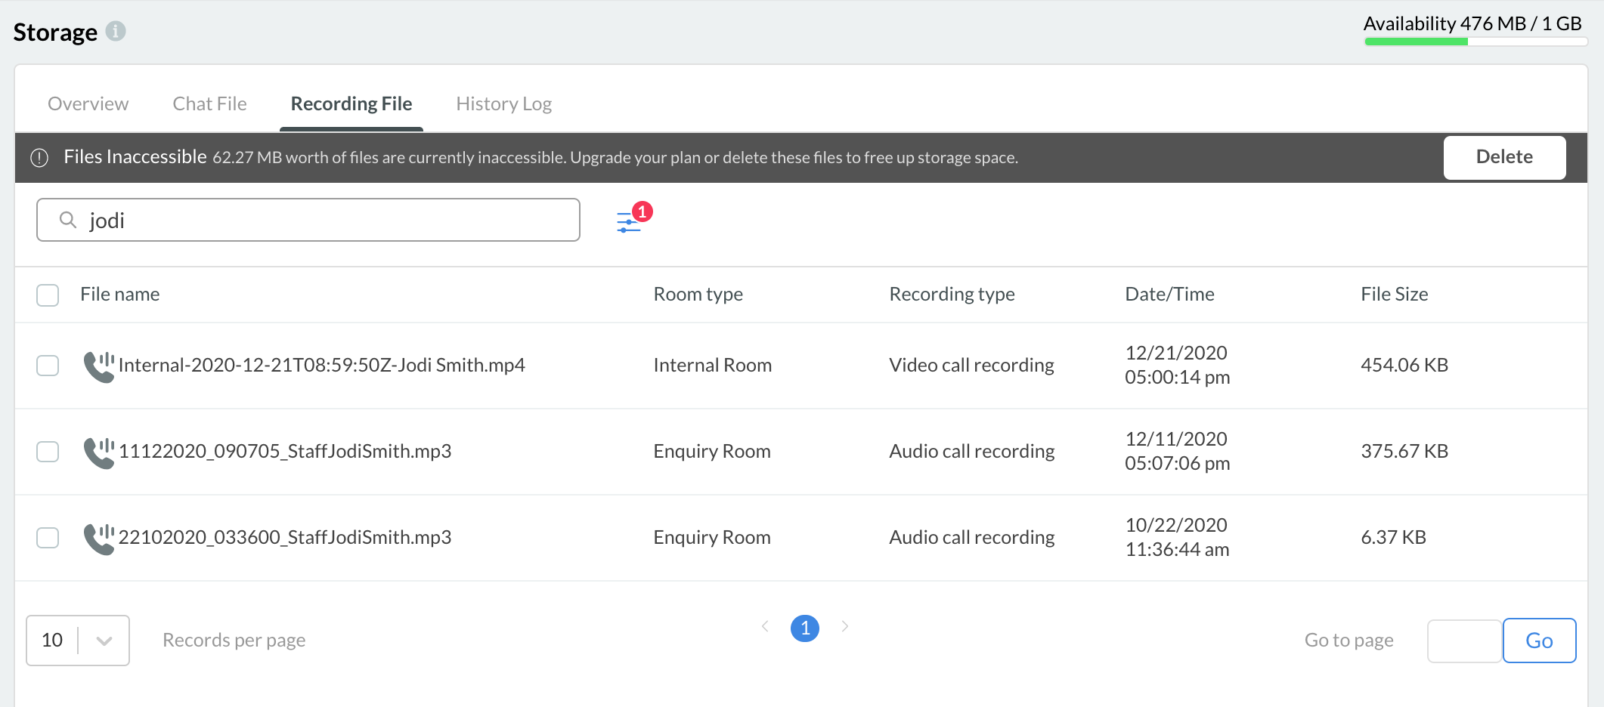Select page 1 in pagination
The image size is (1604, 707).
point(805,628)
